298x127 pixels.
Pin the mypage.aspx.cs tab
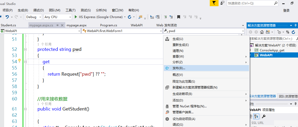[57, 25]
